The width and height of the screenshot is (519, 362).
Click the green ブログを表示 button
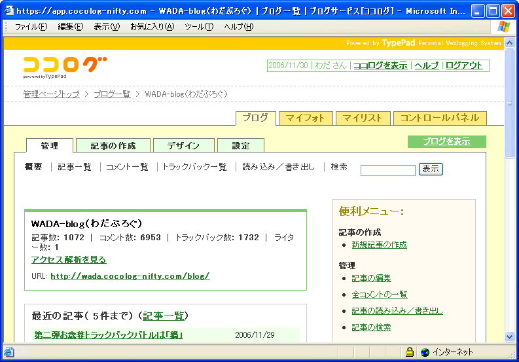pyautogui.click(x=446, y=141)
